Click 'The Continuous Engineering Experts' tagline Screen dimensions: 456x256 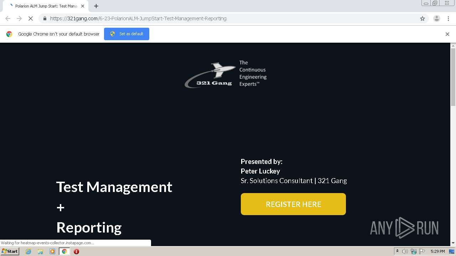point(253,73)
